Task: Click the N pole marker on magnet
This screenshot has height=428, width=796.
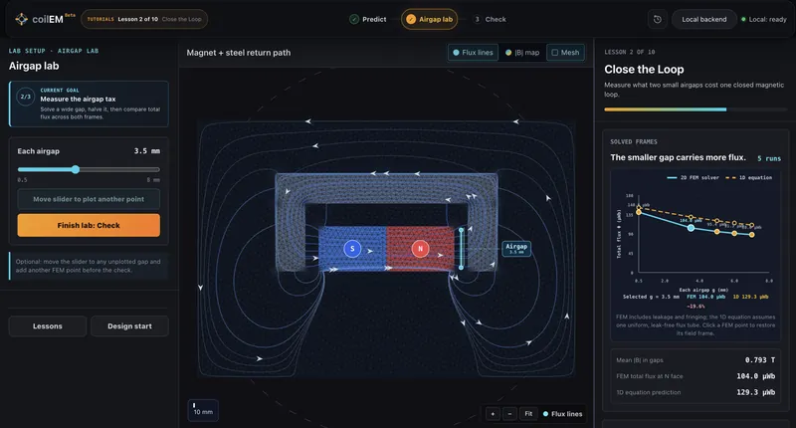Action: click(x=420, y=249)
